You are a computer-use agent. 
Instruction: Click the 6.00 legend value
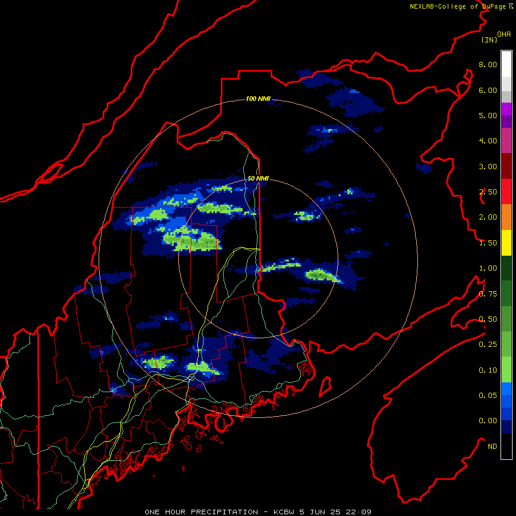click(x=488, y=90)
